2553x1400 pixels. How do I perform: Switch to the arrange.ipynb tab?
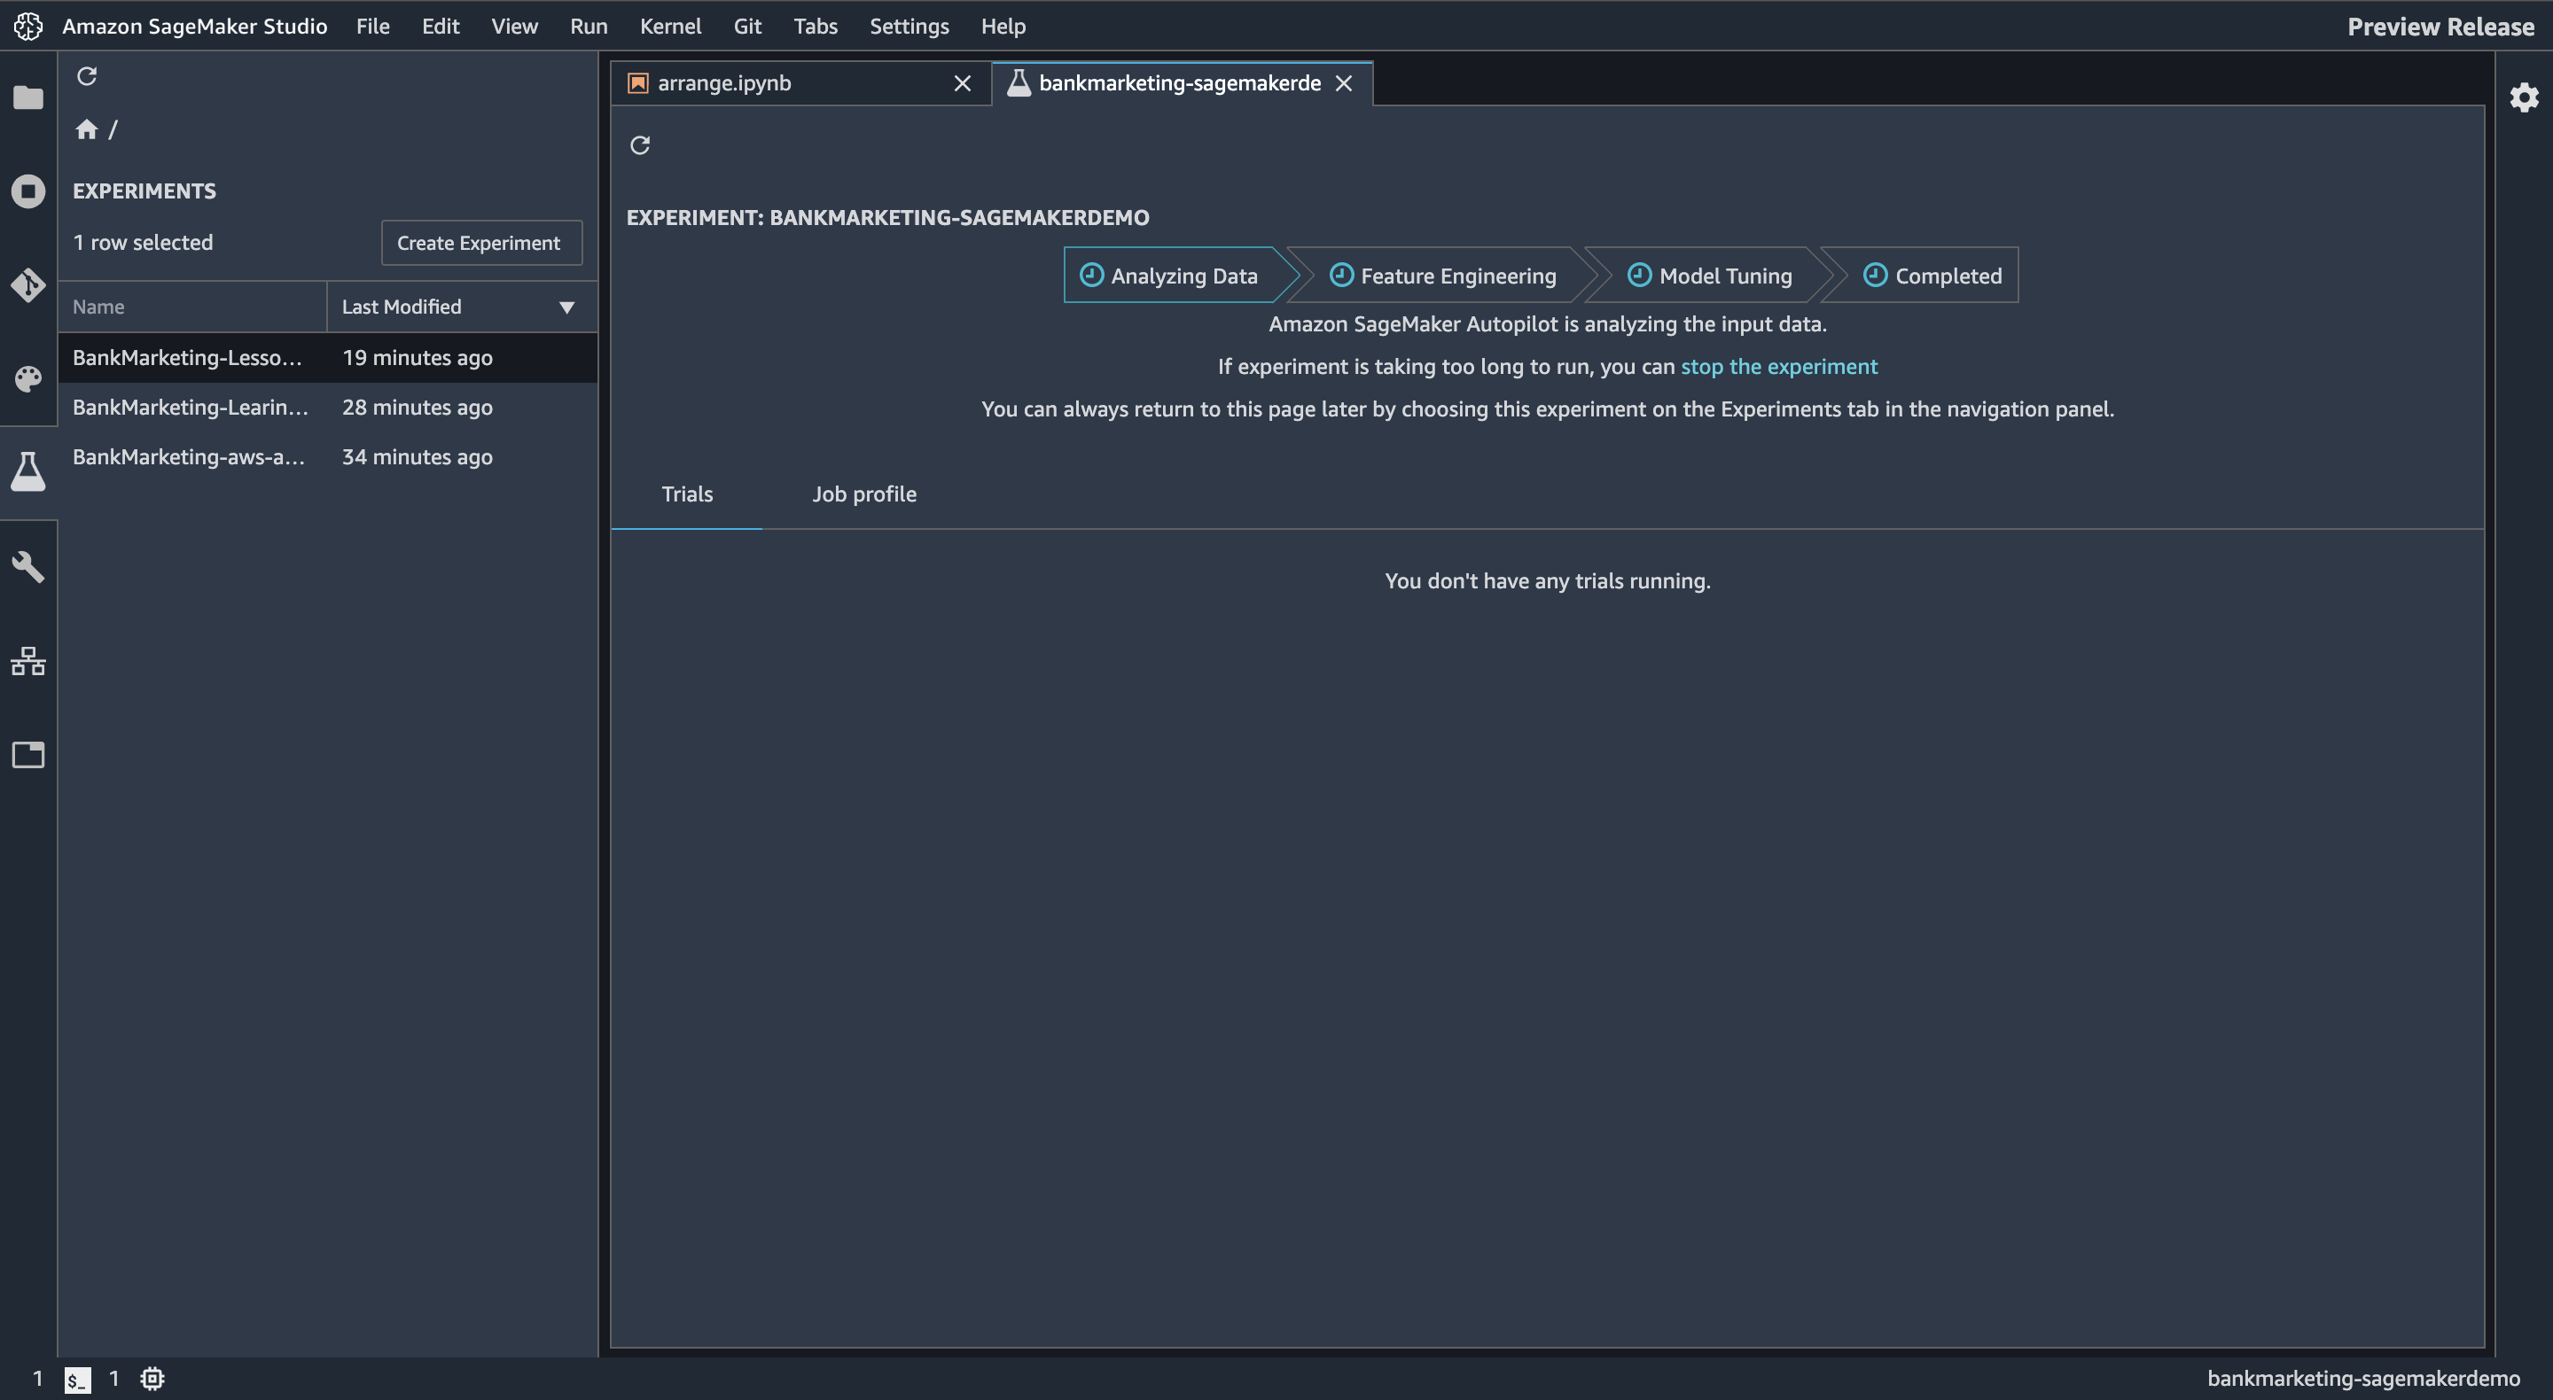(800, 83)
